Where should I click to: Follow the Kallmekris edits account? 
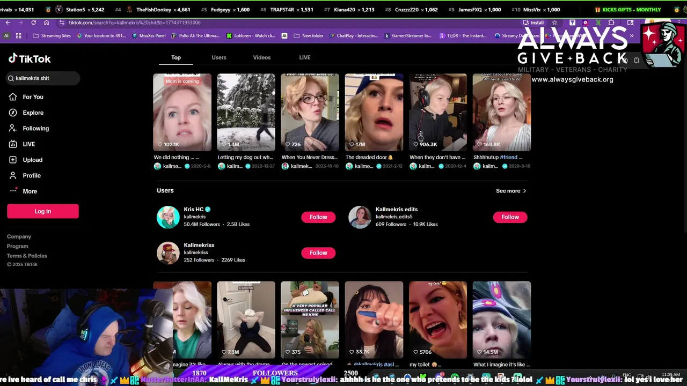click(x=510, y=217)
